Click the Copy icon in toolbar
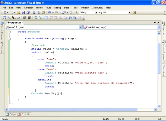166x121 pixels. point(39,12)
